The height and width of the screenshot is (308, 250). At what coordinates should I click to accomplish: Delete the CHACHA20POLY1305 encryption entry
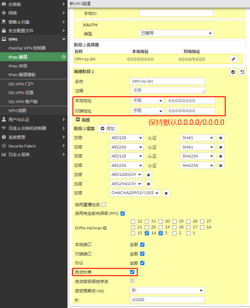pyautogui.click(x=166, y=193)
